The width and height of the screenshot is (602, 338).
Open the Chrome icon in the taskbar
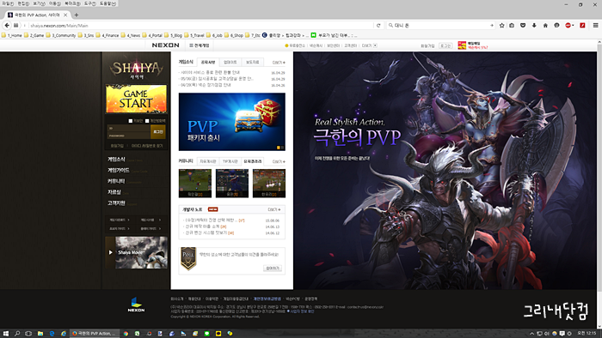[126, 334]
